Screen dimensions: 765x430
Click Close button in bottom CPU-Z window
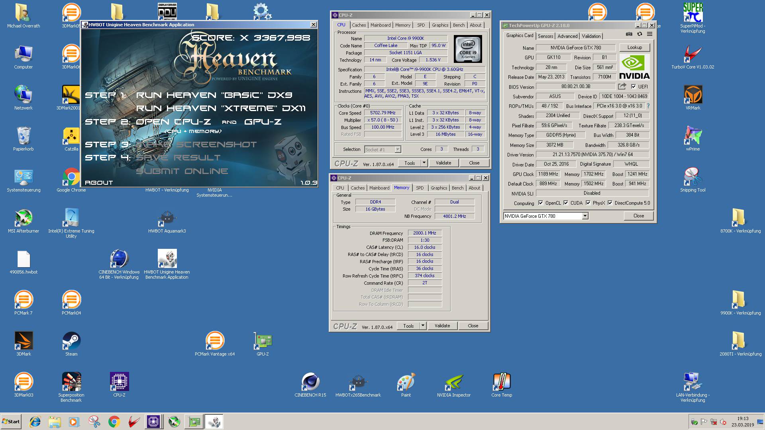pyautogui.click(x=473, y=325)
